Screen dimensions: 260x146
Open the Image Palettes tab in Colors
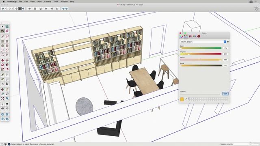pos(194,36)
